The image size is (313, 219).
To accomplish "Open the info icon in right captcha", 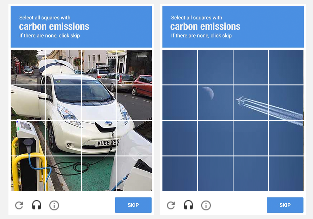I will (x=206, y=205).
